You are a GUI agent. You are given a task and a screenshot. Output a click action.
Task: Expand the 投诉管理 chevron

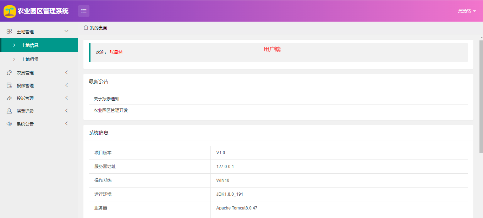coord(66,98)
